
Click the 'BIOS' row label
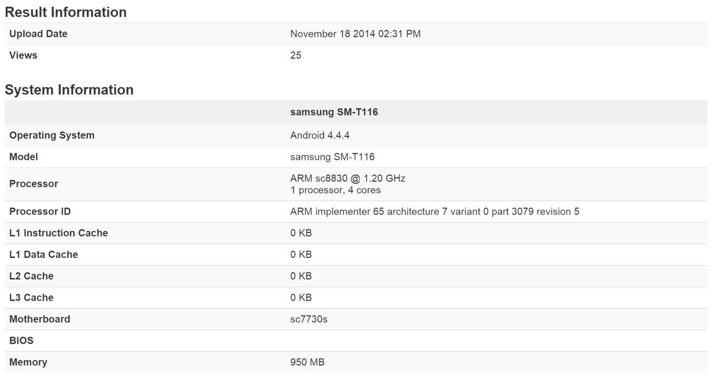tap(22, 341)
